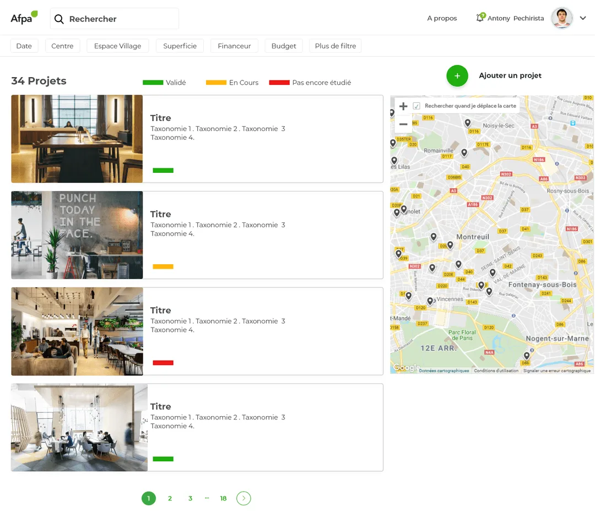The image size is (595, 518).
Task: Toggle 'Rechercher quand je déplace la carte'
Action: [x=416, y=106]
